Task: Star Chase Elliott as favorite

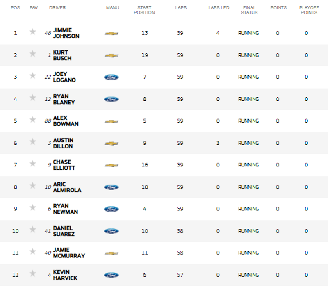Action: click(x=33, y=163)
